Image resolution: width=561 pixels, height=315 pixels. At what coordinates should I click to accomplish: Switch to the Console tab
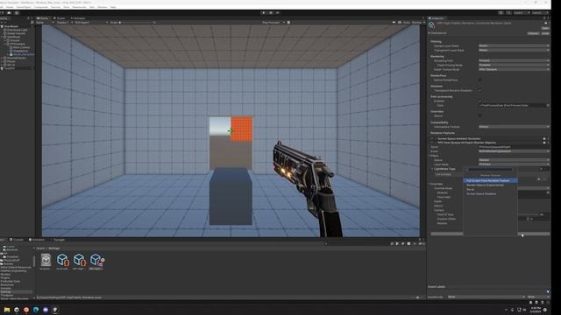point(17,240)
